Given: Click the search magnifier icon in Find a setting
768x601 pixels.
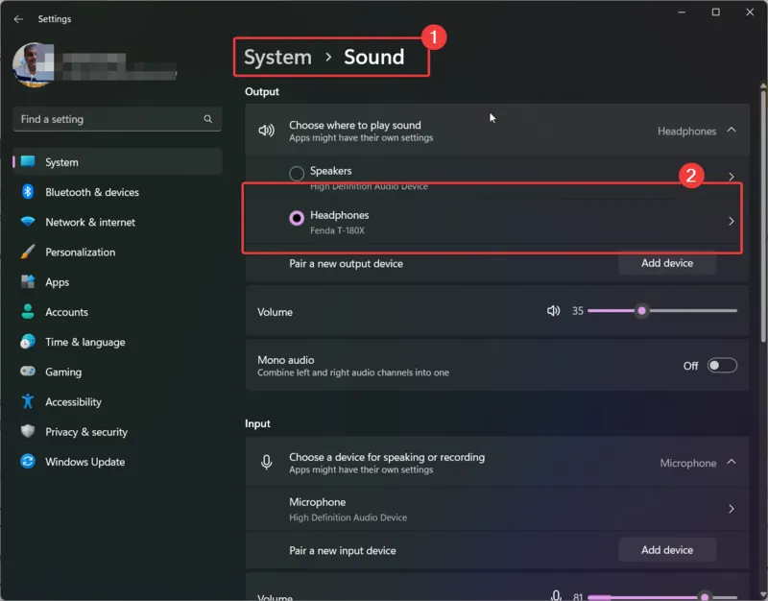Looking at the screenshot, I should coord(207,119).
